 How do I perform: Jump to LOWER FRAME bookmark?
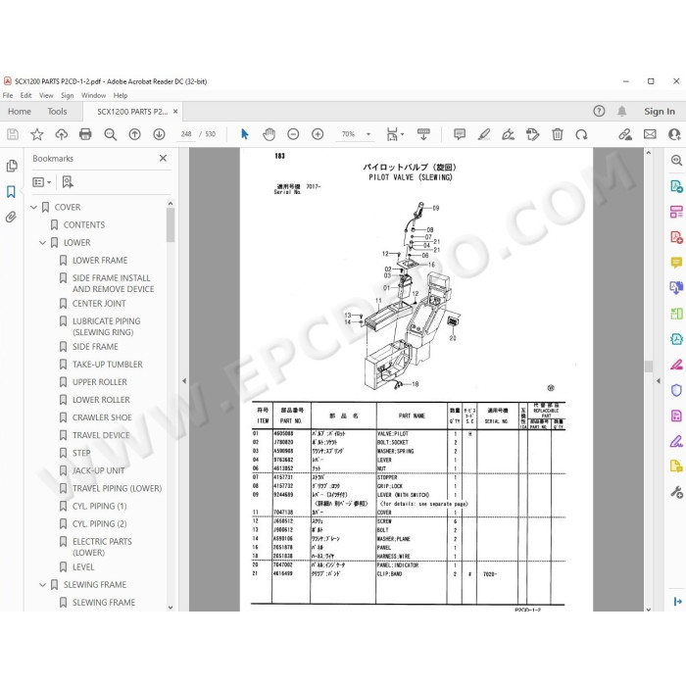[100, 261]
